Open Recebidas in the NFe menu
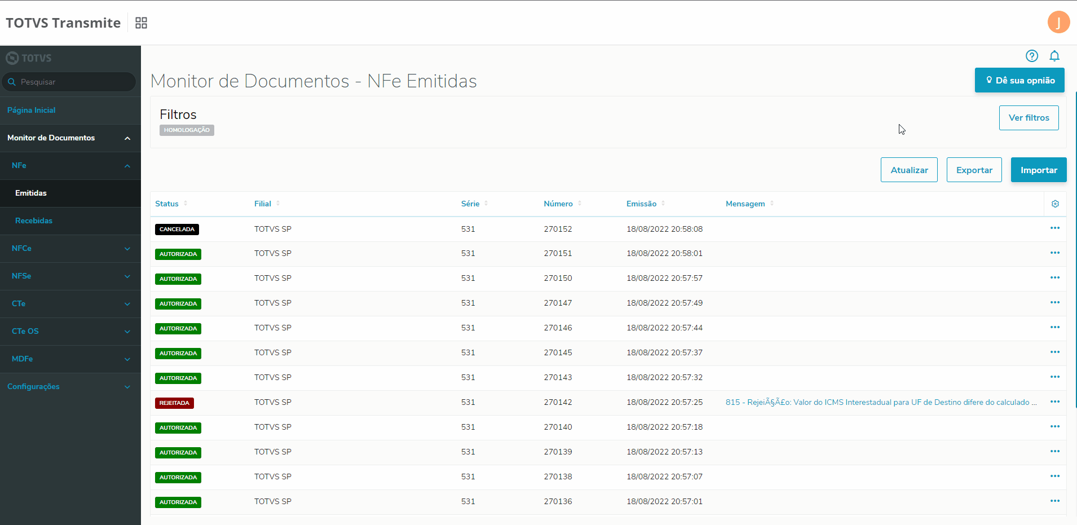This screenshot has width=1077, height=525. (x=34, y=221)
